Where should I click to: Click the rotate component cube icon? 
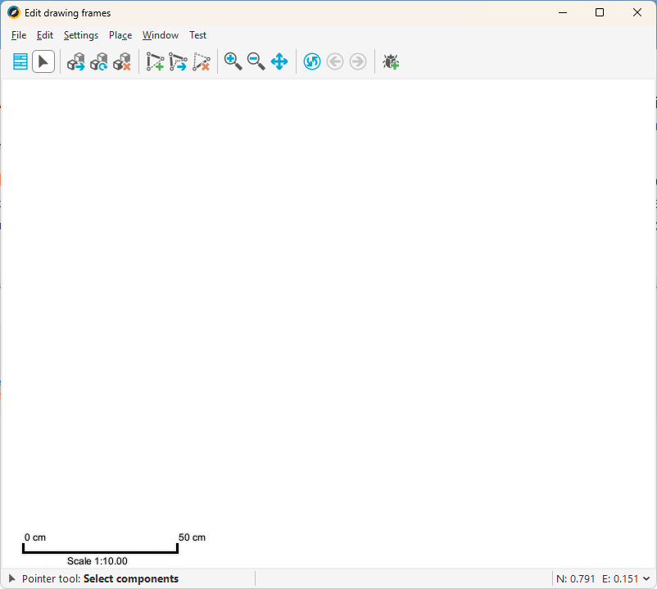click(99, 61)
